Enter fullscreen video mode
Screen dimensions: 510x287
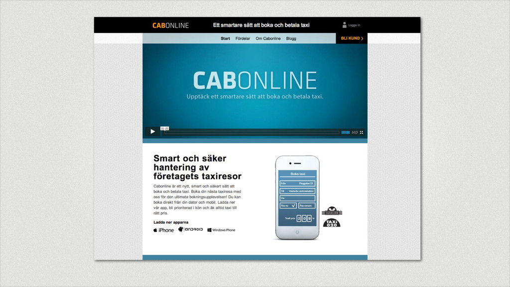(362, 133)
